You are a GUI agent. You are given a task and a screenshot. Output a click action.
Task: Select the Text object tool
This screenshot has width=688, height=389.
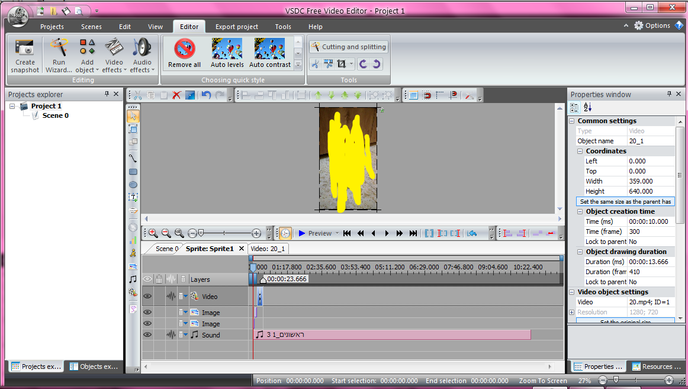point(133,197)
